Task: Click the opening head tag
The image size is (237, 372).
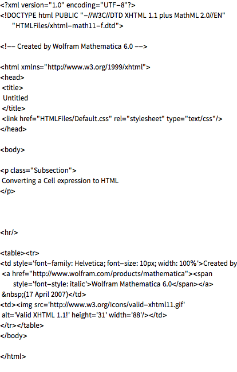Action: coord(12,77)
